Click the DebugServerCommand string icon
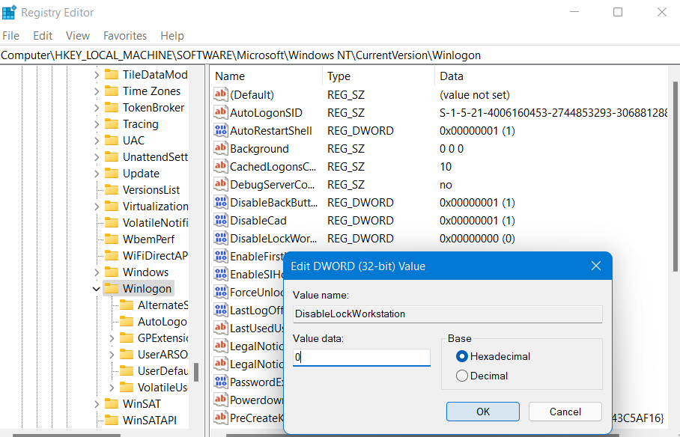 point(220,185)
